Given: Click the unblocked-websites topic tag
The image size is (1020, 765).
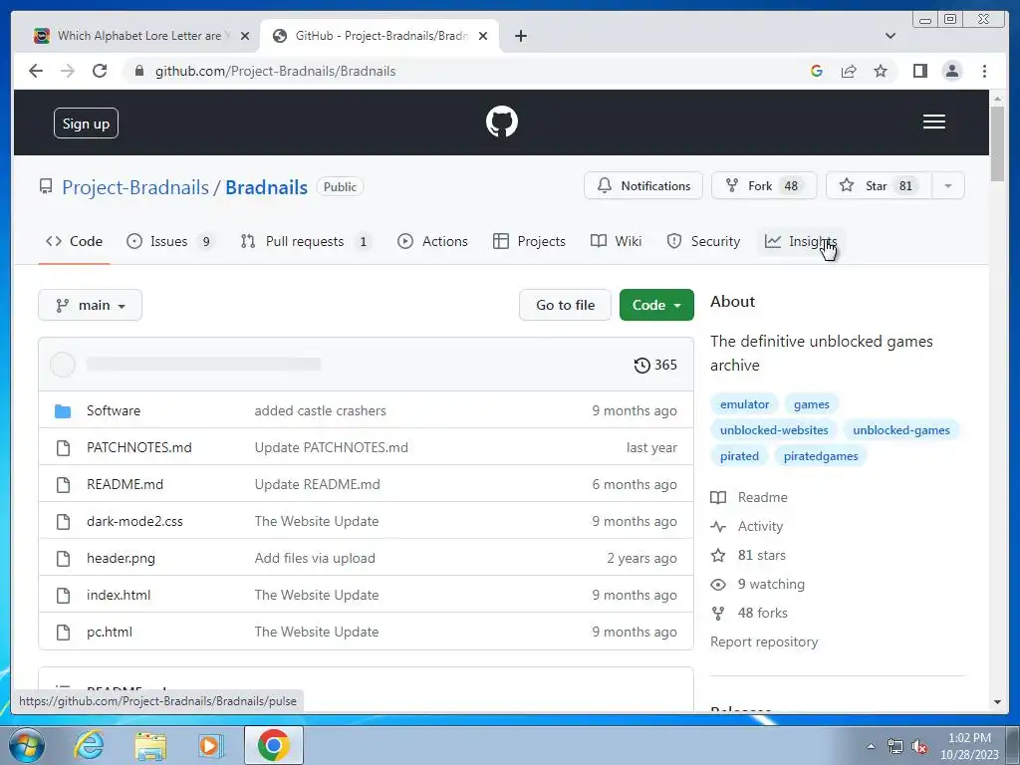Looking at the screenshot, I should [x=774, y=430].
